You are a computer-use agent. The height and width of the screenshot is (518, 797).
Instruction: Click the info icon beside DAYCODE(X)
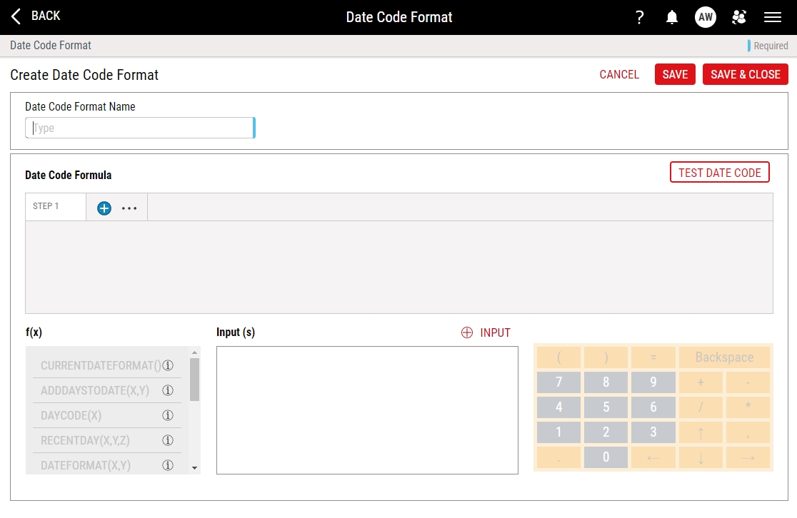coord(168,415)
